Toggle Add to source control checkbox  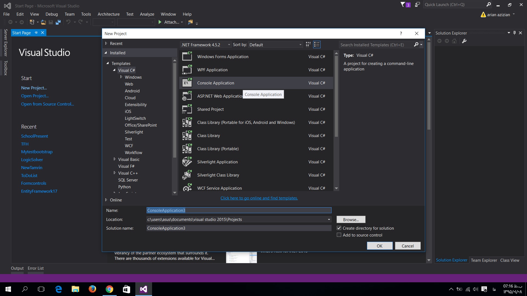click(x=339, y=235)
